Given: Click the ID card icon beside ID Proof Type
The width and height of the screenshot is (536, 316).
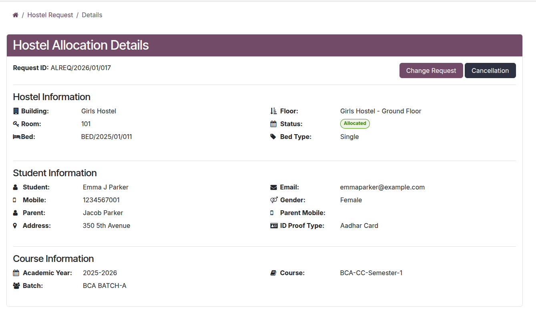Looking at the screenshot, I should point(274,226).
